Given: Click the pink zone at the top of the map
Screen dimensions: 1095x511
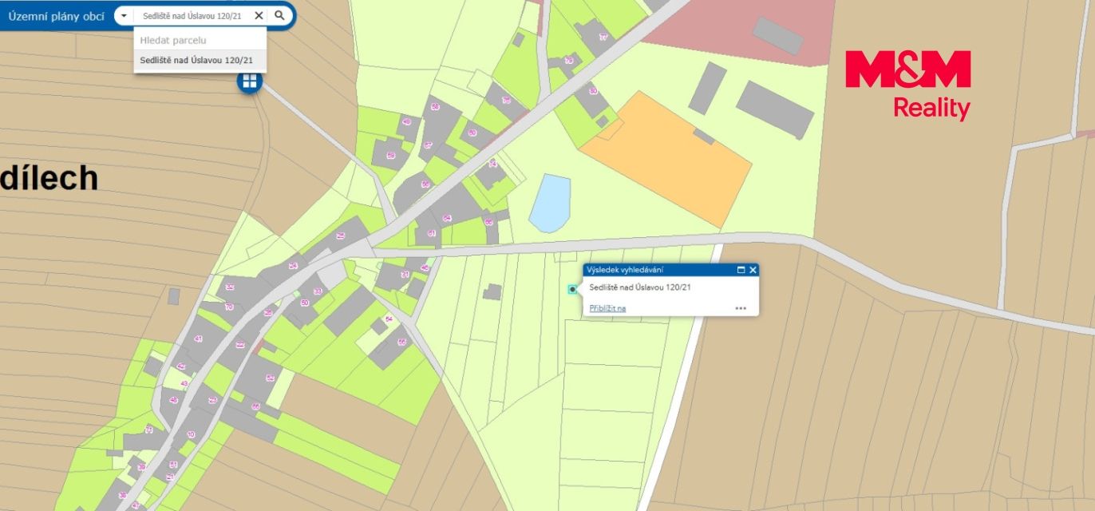Looking at the screenshot, I should pos(742,30).
